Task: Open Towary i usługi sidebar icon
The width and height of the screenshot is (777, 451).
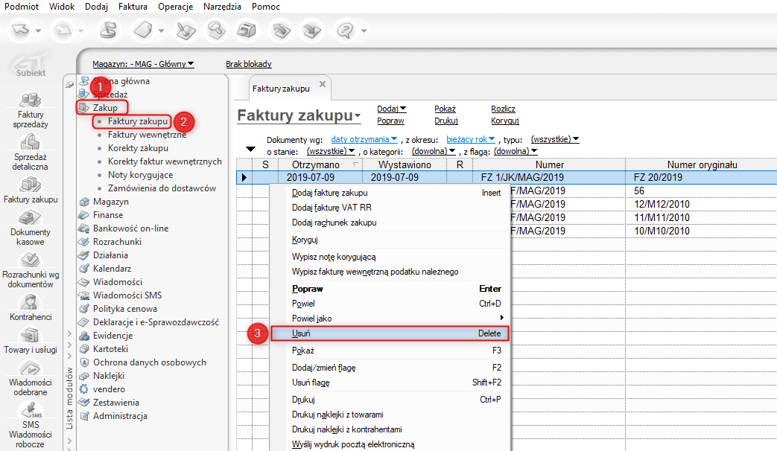Action: [31, 336]
